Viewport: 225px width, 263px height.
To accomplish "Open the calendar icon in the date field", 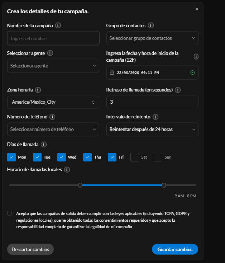I will [112, 72].
